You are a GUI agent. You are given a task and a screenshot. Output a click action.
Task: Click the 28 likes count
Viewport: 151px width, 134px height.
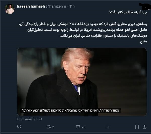click(83, 127)
